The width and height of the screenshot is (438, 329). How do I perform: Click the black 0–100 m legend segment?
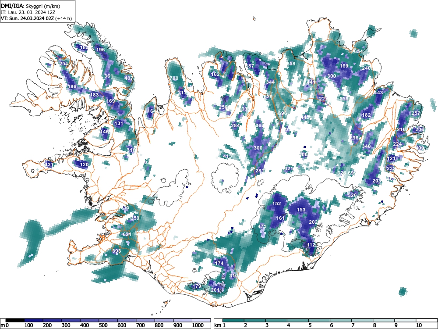point(15,320)
